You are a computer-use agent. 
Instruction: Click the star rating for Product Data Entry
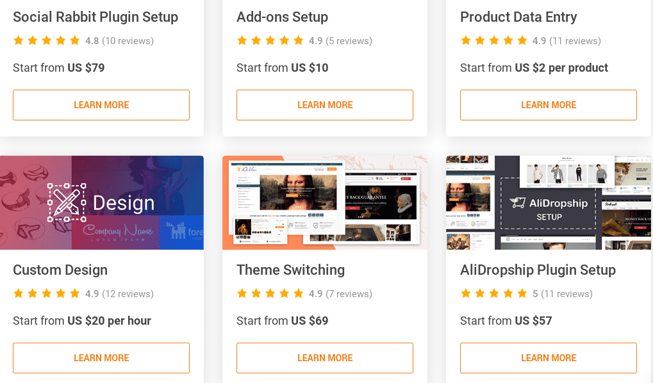point(494,40)
